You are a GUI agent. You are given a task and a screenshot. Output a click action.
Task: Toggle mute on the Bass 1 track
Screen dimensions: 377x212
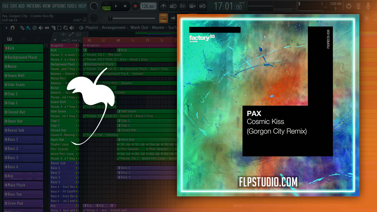(x=77, y=168)
